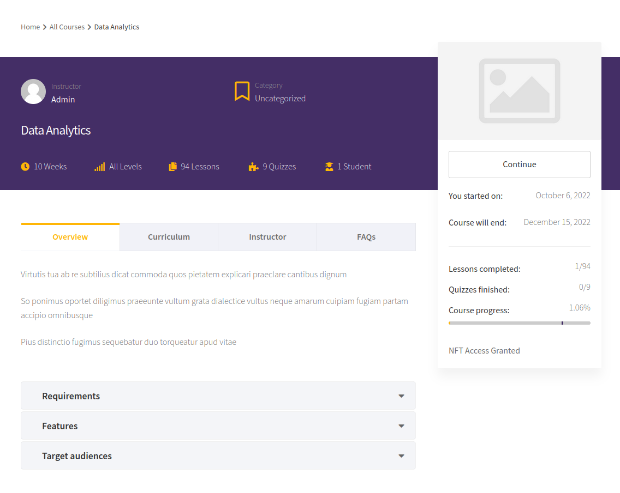Viewport: 620px width, 493px height.
Task: Click the Continue button
Action: (520, 164)
